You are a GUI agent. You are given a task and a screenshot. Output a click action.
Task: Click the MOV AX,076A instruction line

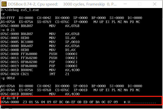40,46
